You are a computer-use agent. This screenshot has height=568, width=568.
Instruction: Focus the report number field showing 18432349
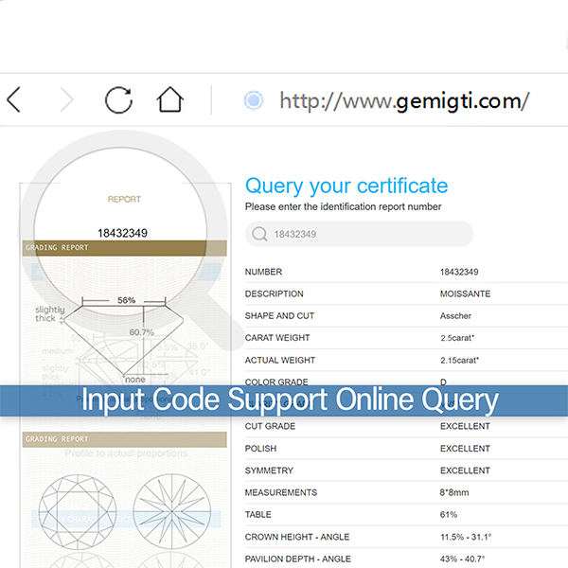click(x=359, y=234)
